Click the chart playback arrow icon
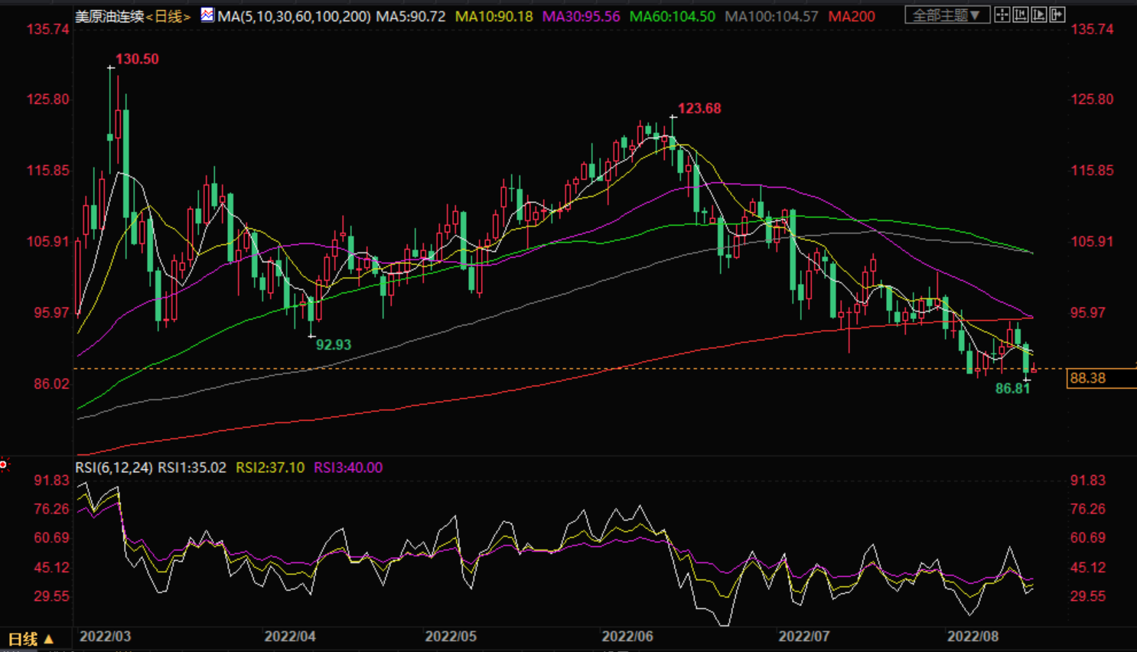This screenshot has height=652, width=1137. click(x=1038, y=15)
